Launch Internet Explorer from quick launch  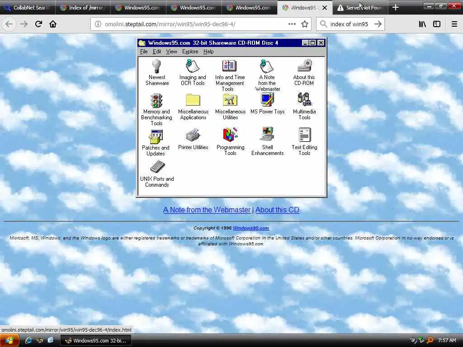coord(28,341)
